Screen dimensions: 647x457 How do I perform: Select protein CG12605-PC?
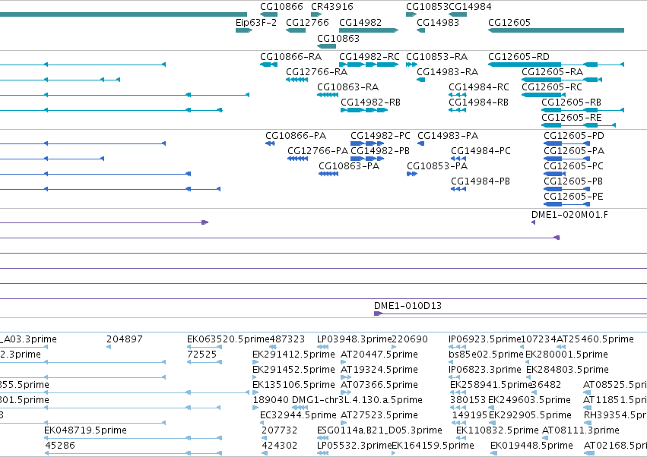573,166
